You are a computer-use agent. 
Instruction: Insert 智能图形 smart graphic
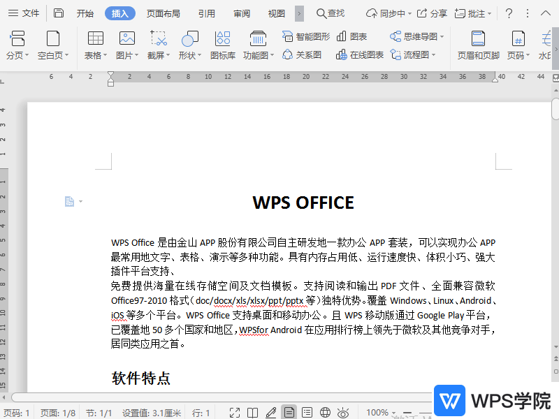(x=306, y=36)
